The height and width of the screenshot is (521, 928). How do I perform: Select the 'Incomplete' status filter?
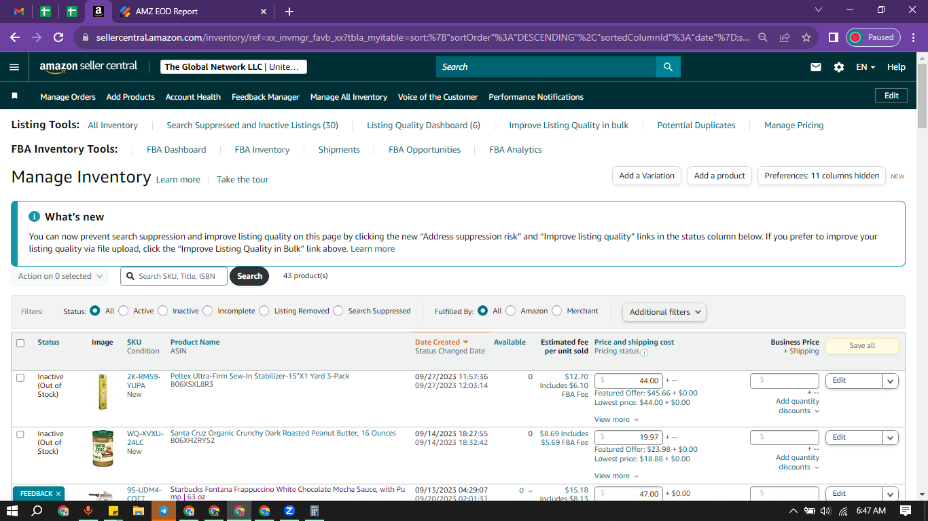pos(208,311)
